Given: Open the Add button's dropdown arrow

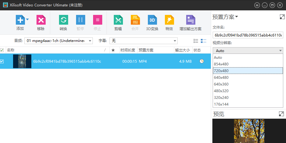Looking at the screenshot, I should (x=27, y=19).
